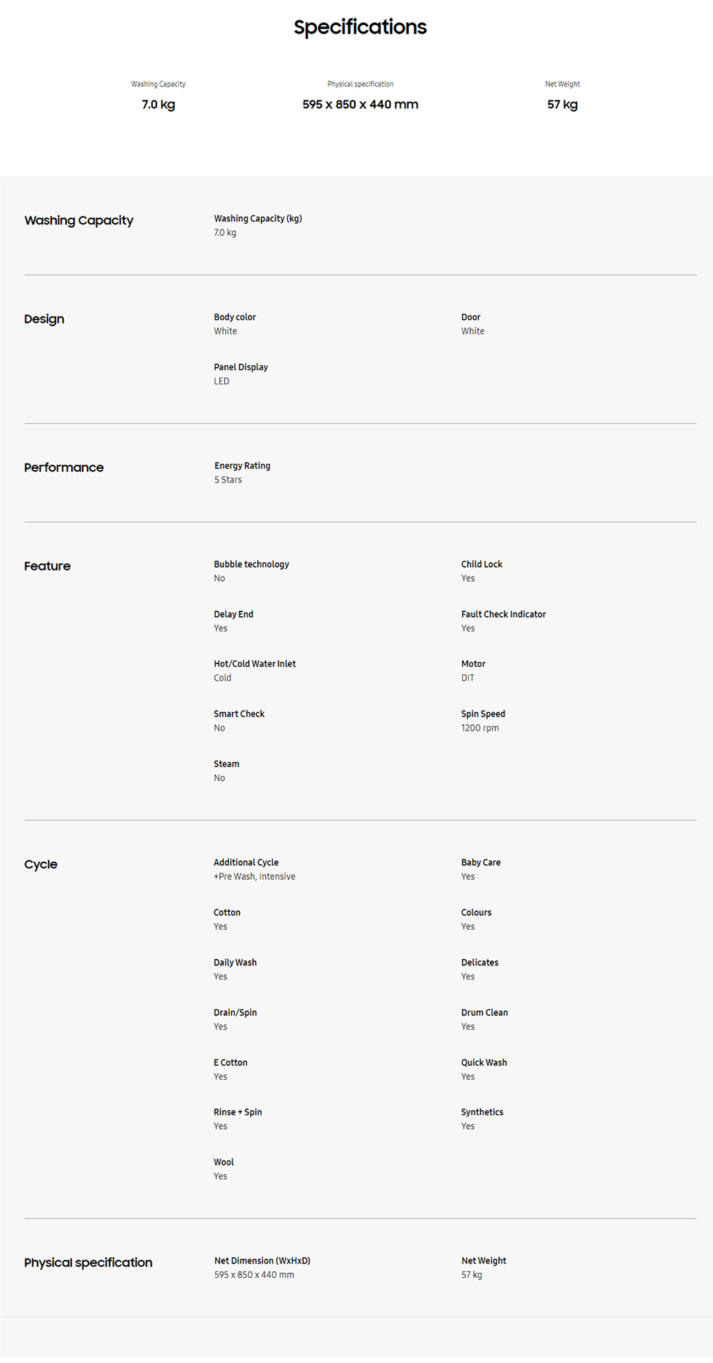Click the Fault Check Indicator label

click(x=503, y=614)
